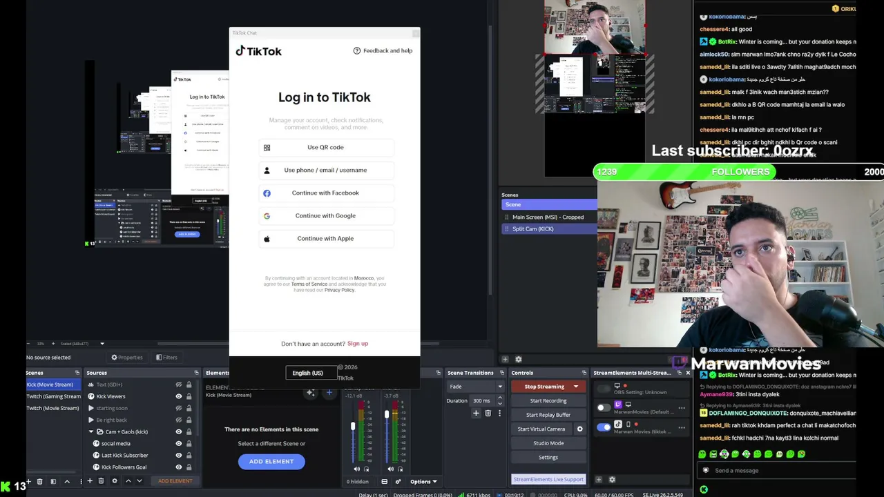Select Main Screen (MSI) - Cropped scene
Image resolution: width=884 pixels, height=497 pixels.
549,217
